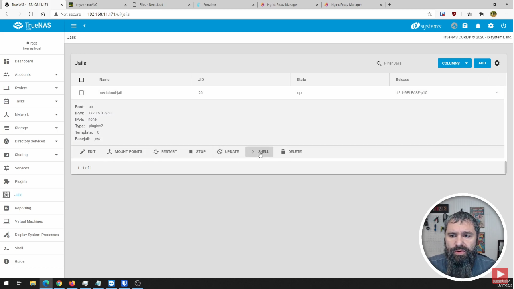Switch to the Files - Nextcloud browser tab

click(161, 5)
